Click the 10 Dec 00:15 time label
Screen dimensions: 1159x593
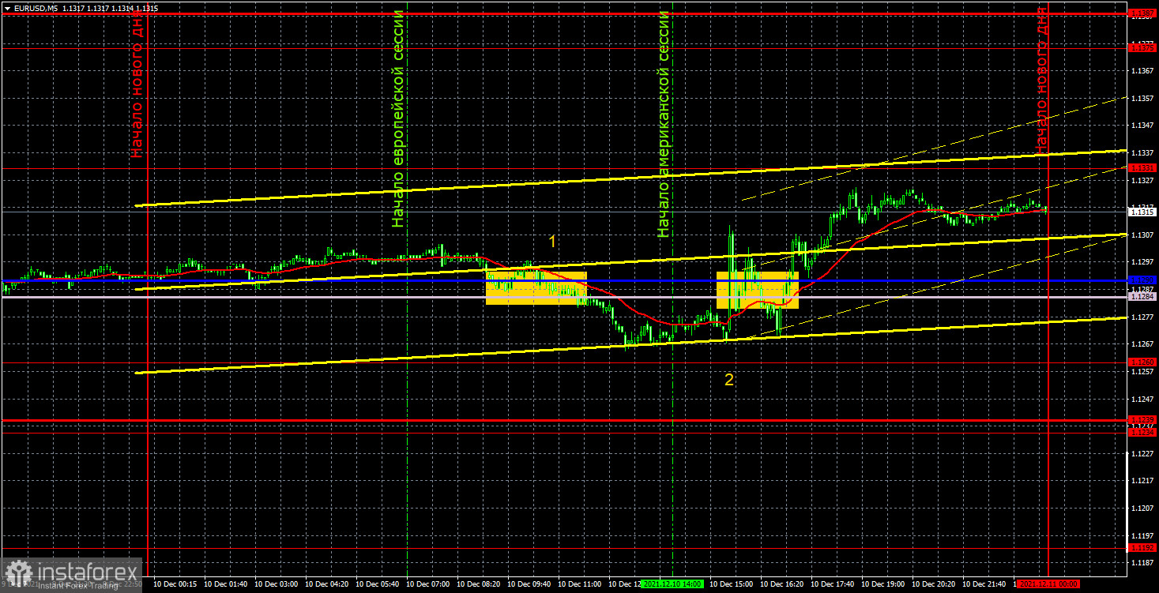coord(175,584)
